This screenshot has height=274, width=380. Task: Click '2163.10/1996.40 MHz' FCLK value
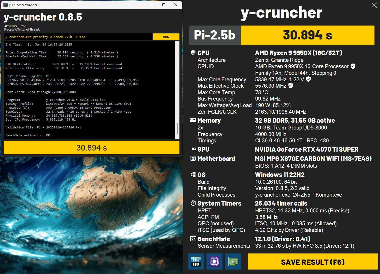pyautogui.click(x=281, y=112)
